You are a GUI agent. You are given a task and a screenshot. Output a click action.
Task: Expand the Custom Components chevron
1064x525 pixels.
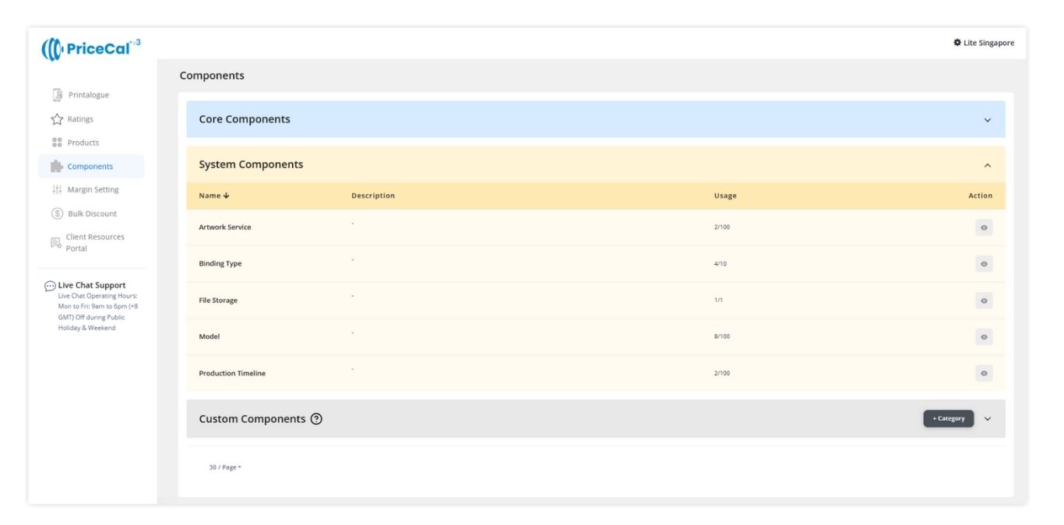(988, 419)
